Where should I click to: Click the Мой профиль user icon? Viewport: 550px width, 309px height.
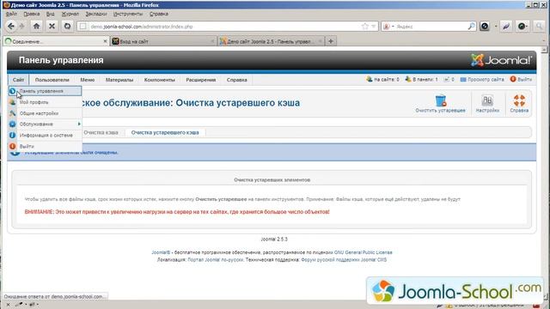pos(12,102)
